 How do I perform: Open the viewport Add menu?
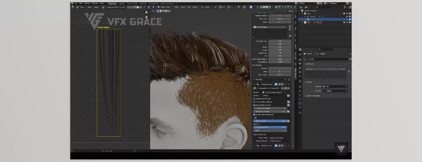point(189,7)
